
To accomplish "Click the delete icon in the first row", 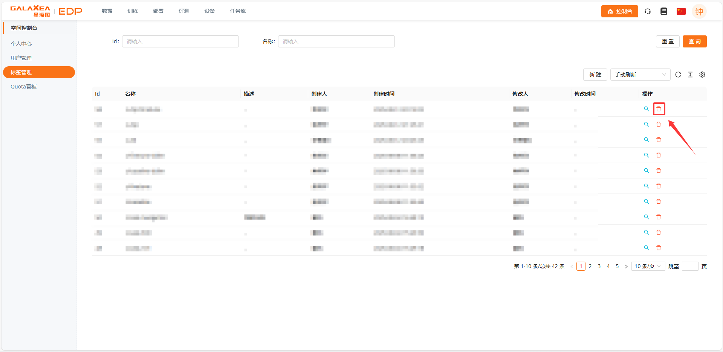I will point(659,109).
